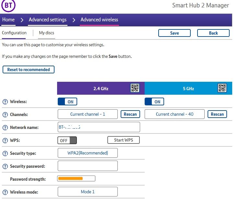The image size is (252, 202).
Task: Click help icon next to Channels
Action: point(5,115)
